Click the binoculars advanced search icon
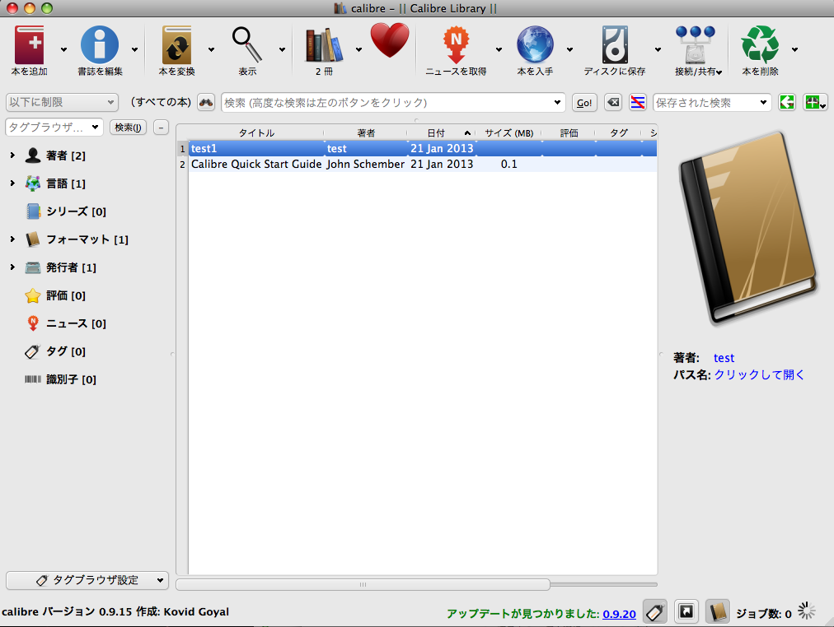 pos(206,102)
